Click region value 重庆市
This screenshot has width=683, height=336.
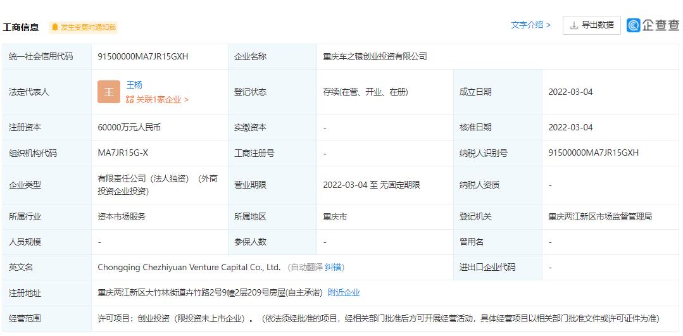334,216
